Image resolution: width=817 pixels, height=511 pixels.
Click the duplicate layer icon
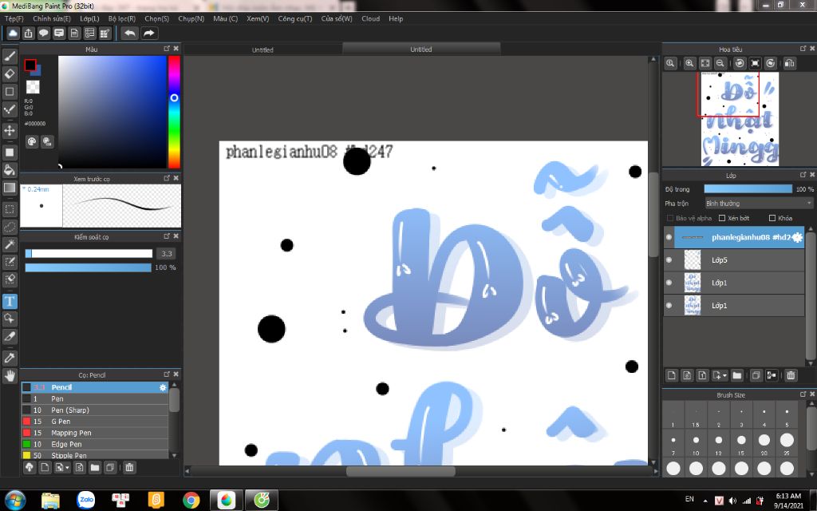(756, 375)
